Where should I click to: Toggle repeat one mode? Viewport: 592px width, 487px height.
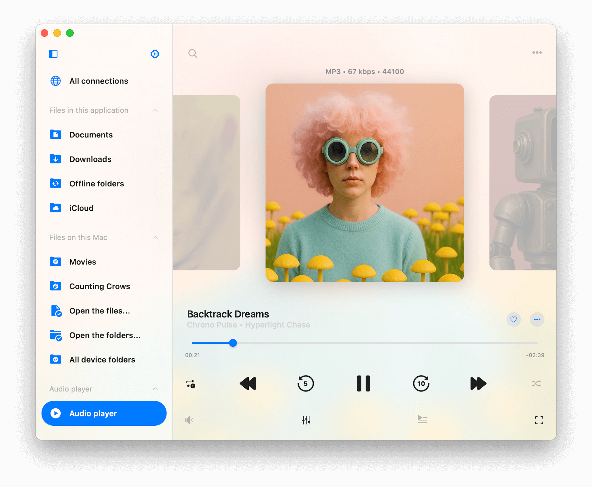tap(191, 384)
